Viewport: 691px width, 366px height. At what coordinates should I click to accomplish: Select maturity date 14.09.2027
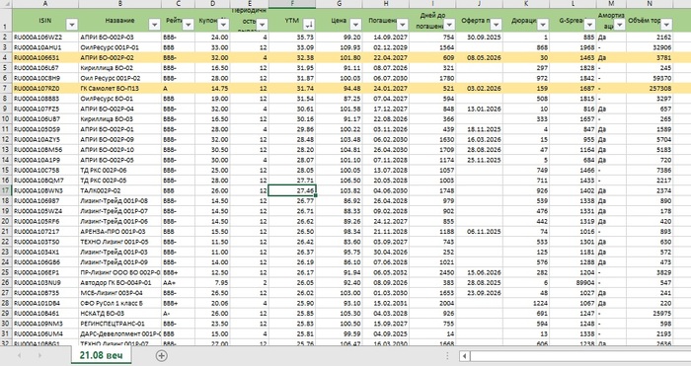pos(386,37)
